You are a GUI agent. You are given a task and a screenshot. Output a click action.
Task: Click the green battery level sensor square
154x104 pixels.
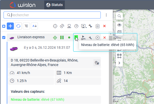[76, 37]
